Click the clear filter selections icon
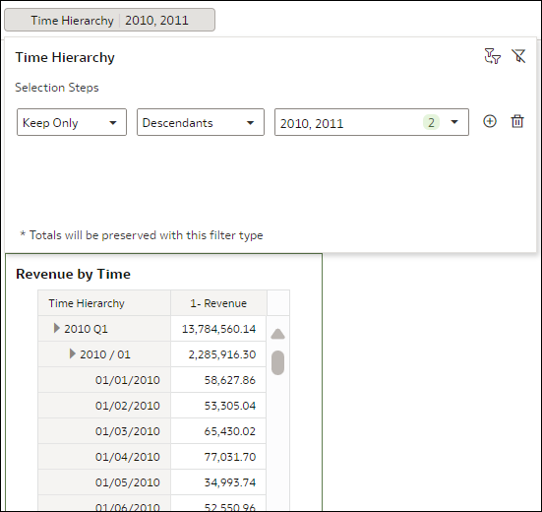The width and height of the screenshot is (542, 512). (x=518, y=56)
